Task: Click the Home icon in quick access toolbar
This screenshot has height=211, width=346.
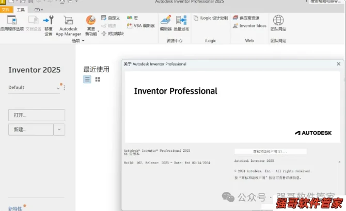Action: (x=62, y=2)
